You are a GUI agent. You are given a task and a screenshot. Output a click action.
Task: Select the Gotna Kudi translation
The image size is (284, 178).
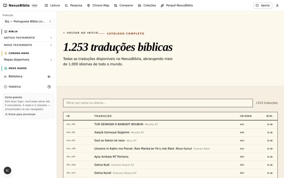click(x=102, y=165)
